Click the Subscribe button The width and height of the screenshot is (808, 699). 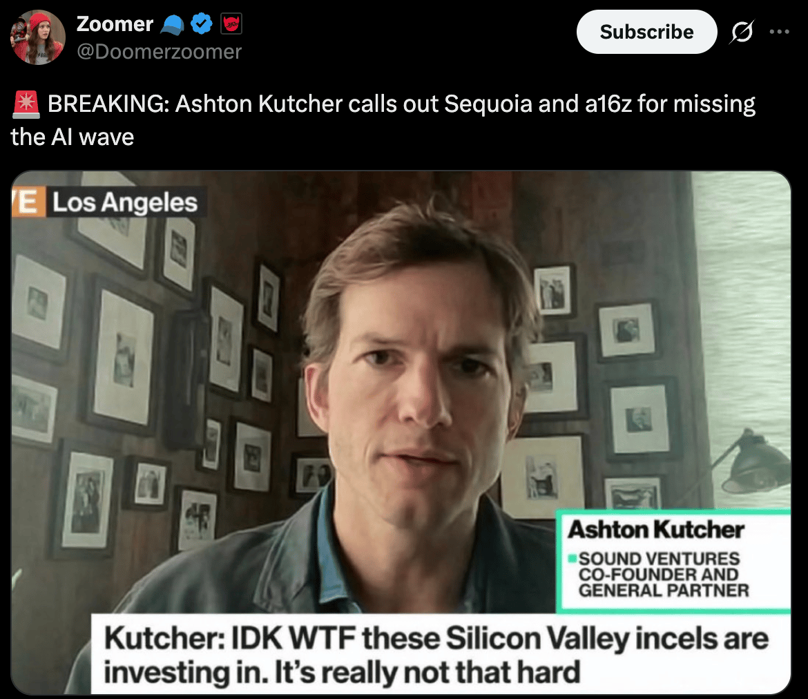pyautogui.click(x=646, y=32)
